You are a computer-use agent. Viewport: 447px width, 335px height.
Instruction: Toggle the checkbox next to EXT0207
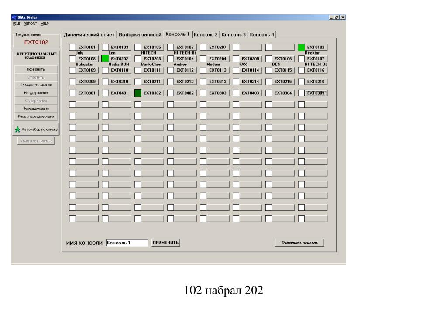(203, 47)
